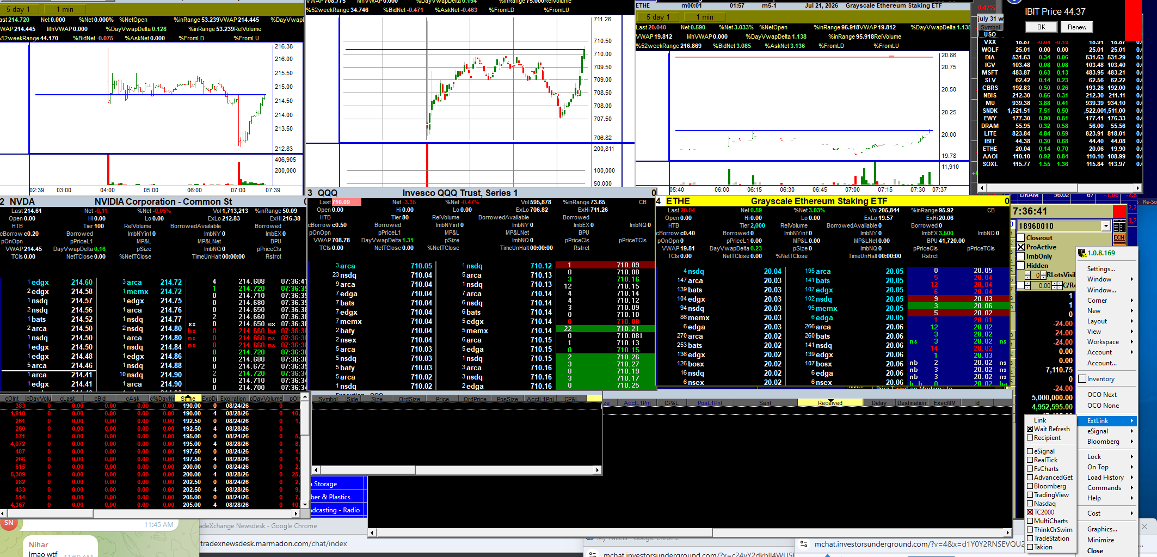This screenshot has width=1157, height=557.
Task: Enable the TradingView link checkbox
Action: [1030, 495]
